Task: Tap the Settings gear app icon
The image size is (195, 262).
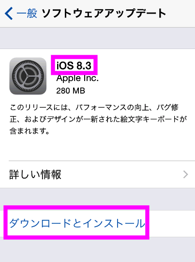Action: coord(28,76)
